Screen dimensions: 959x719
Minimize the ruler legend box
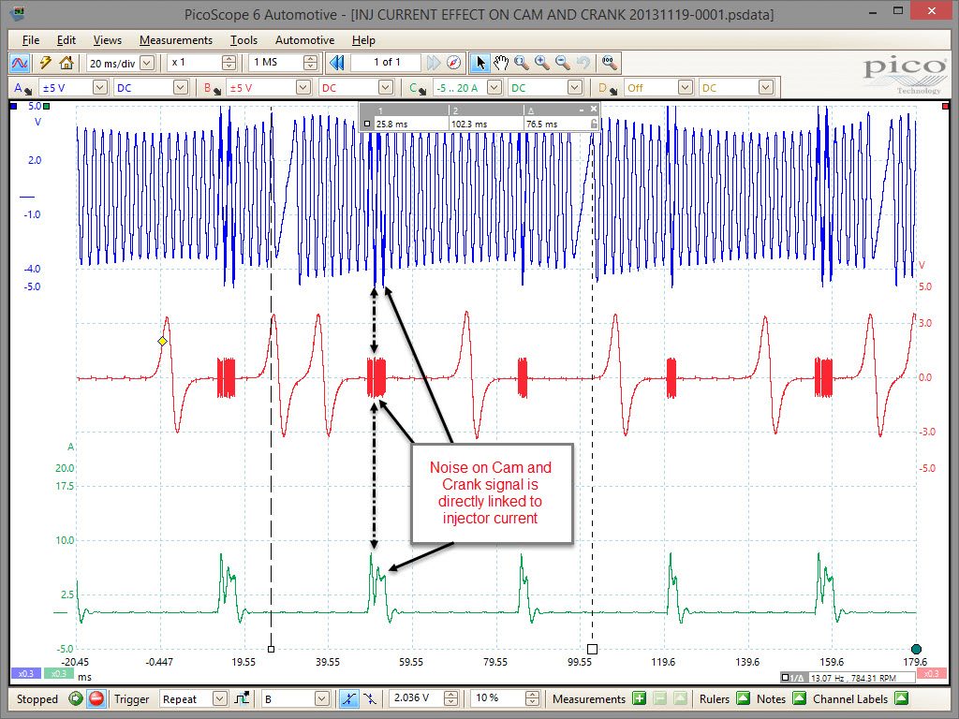[x=581, y=110]
